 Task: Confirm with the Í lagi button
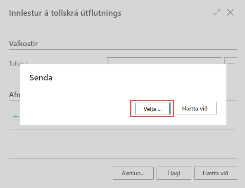(x=174, y=173)
